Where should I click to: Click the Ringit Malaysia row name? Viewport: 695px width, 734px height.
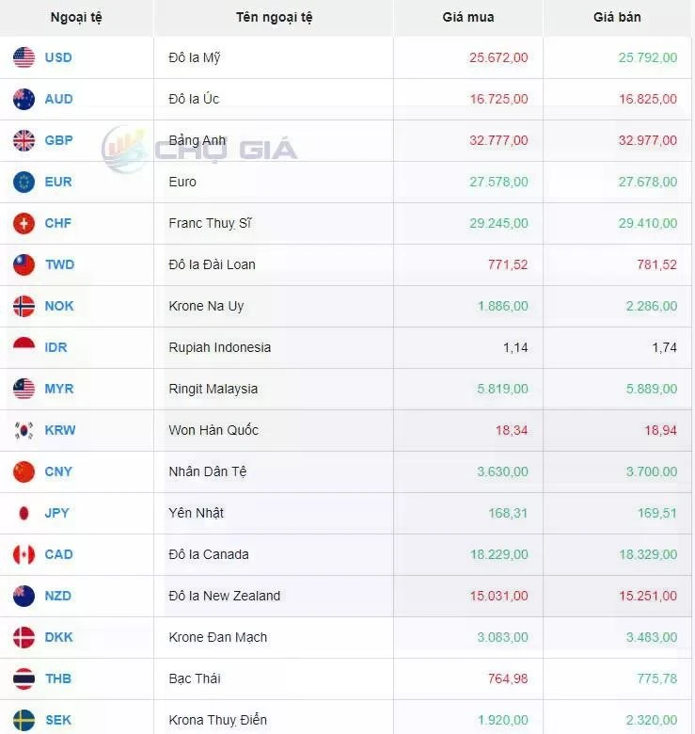coord(213,389)
